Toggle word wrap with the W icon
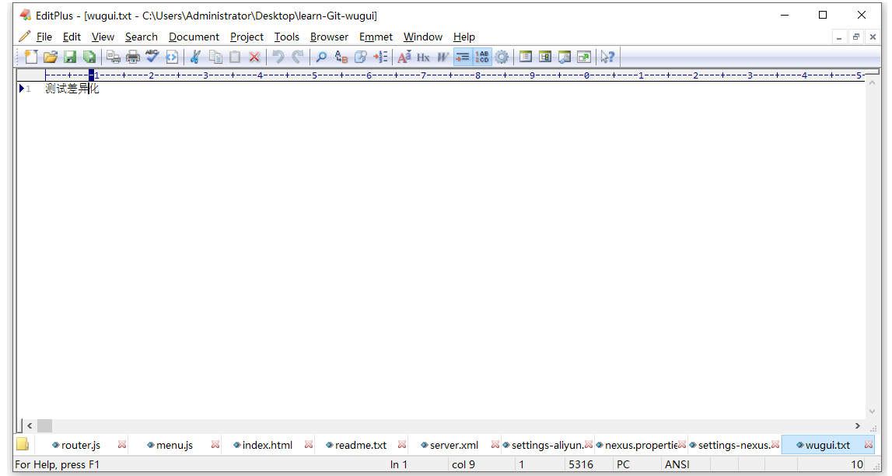892x476 pixels. coord(443,57)
